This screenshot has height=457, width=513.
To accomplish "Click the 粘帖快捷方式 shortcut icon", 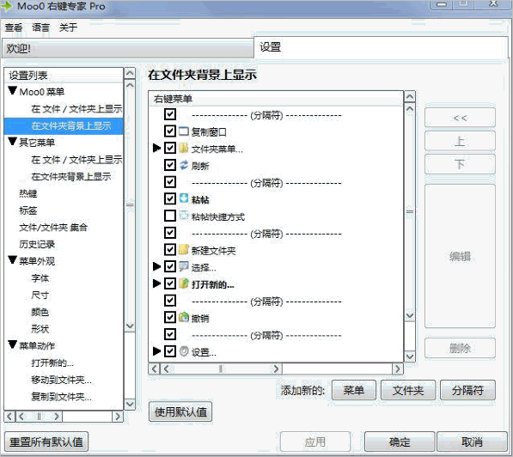I will (184, 216).
